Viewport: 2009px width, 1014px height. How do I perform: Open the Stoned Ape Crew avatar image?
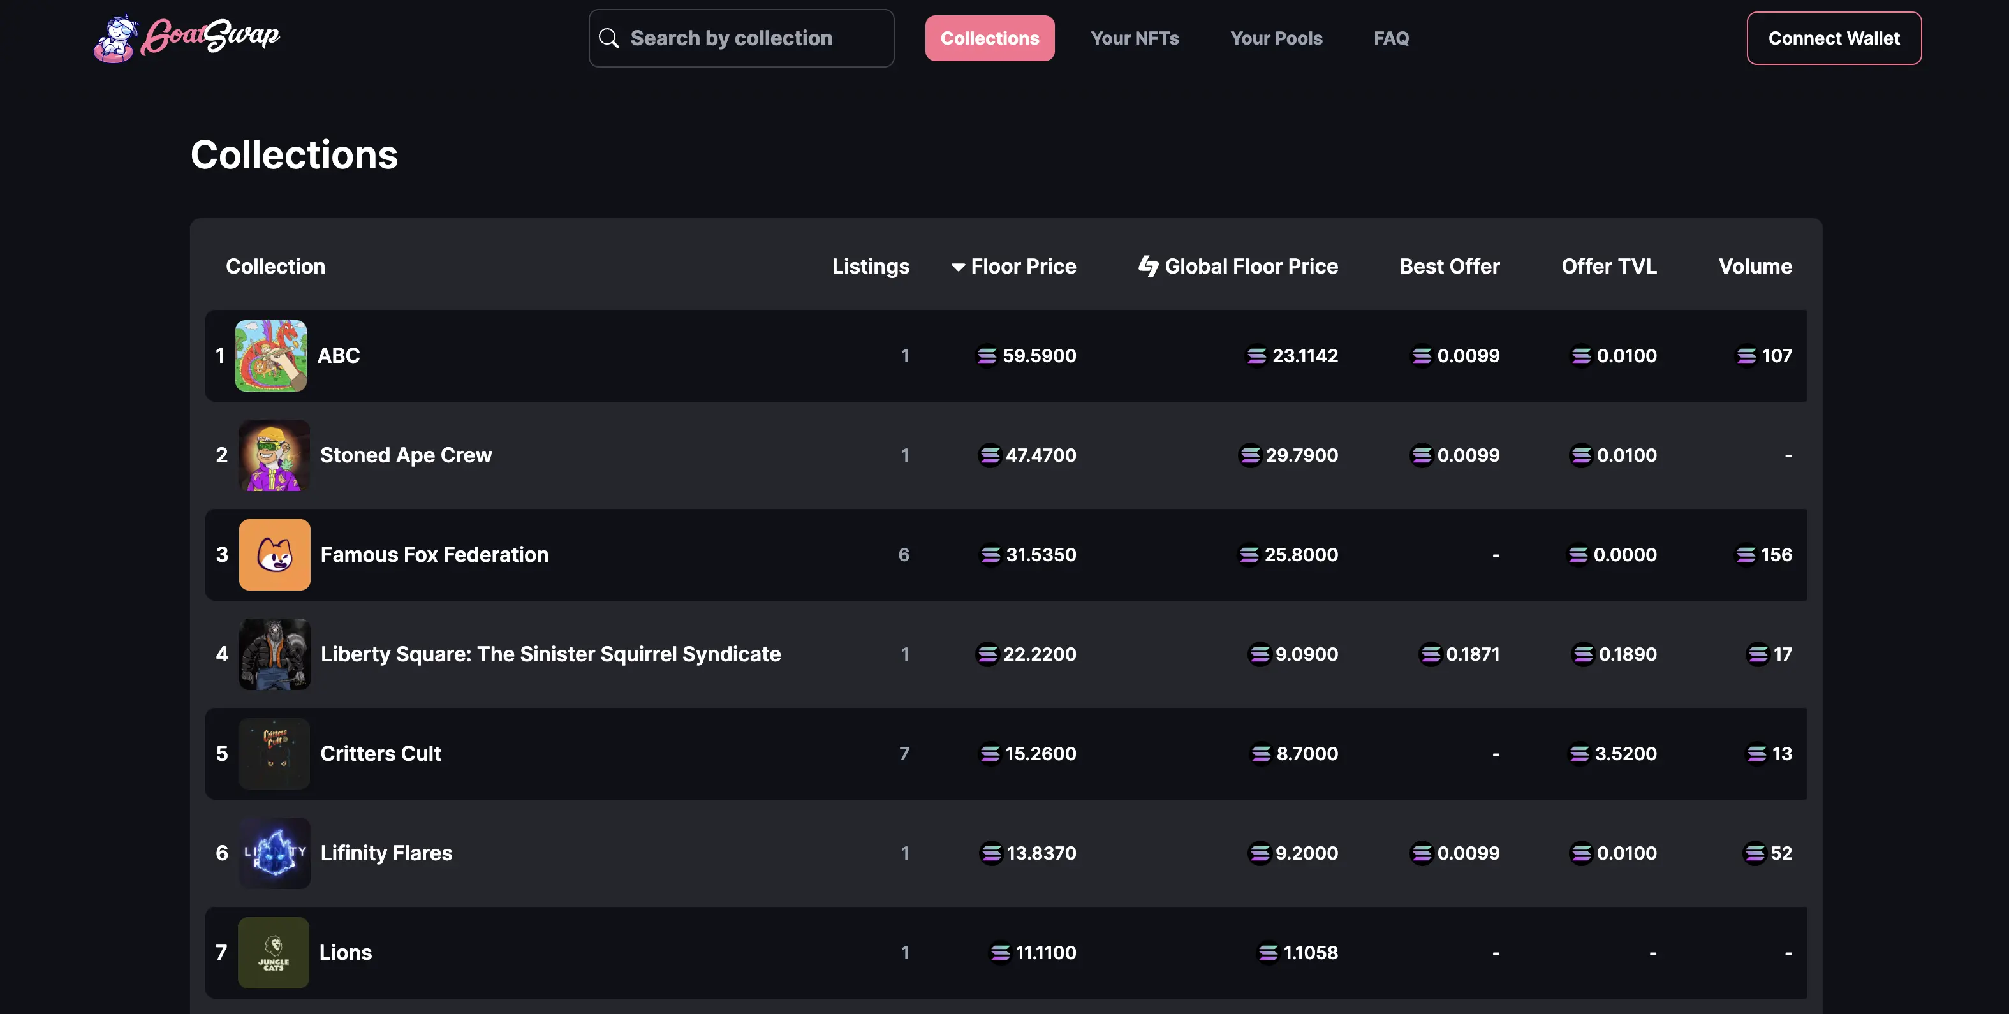(x=274, y=455)
